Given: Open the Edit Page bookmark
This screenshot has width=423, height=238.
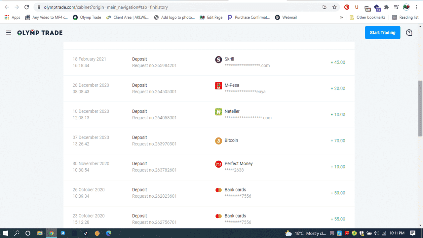Looking at the screenshot, I should pyautogui.click(x=211, y=17).
